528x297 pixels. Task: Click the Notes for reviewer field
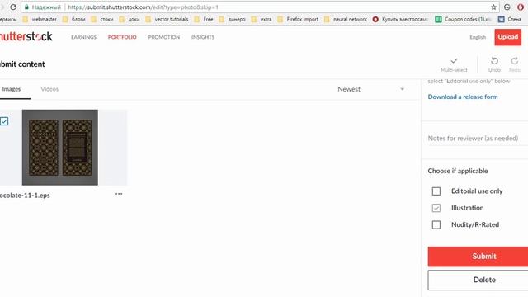(x=478, y=138)
